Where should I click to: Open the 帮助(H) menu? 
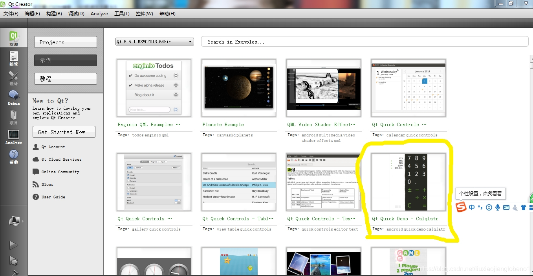click(x=167, y=13)
